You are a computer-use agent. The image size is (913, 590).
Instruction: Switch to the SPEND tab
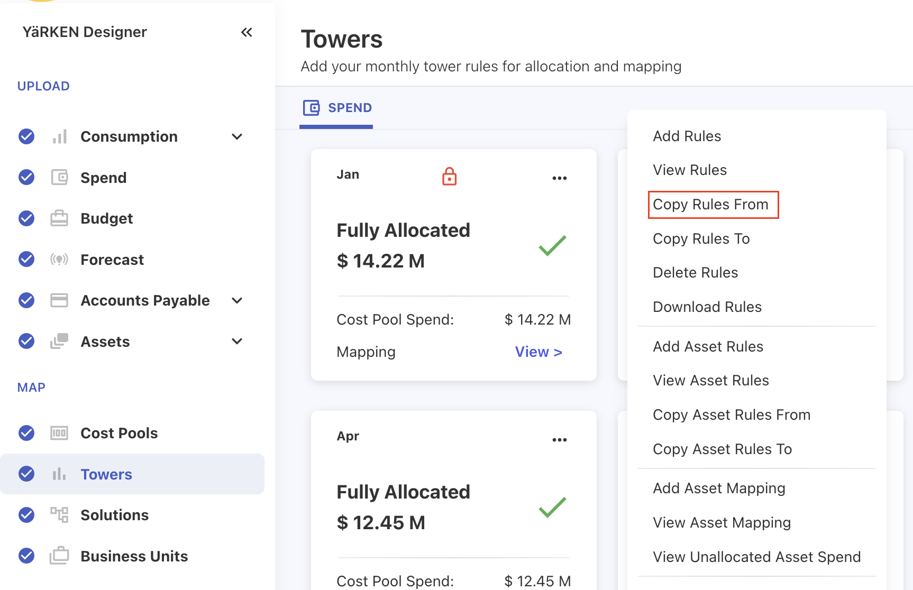coord(337,108)
